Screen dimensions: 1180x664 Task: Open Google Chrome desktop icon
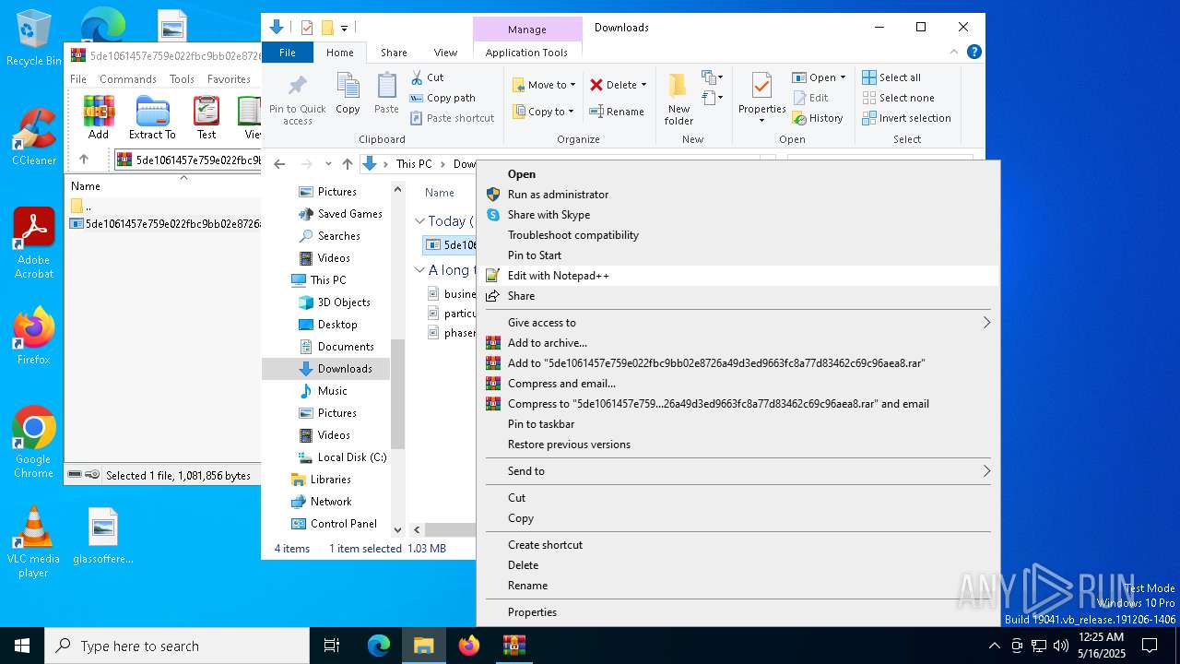pyautogui.click(x=33, y=443)
